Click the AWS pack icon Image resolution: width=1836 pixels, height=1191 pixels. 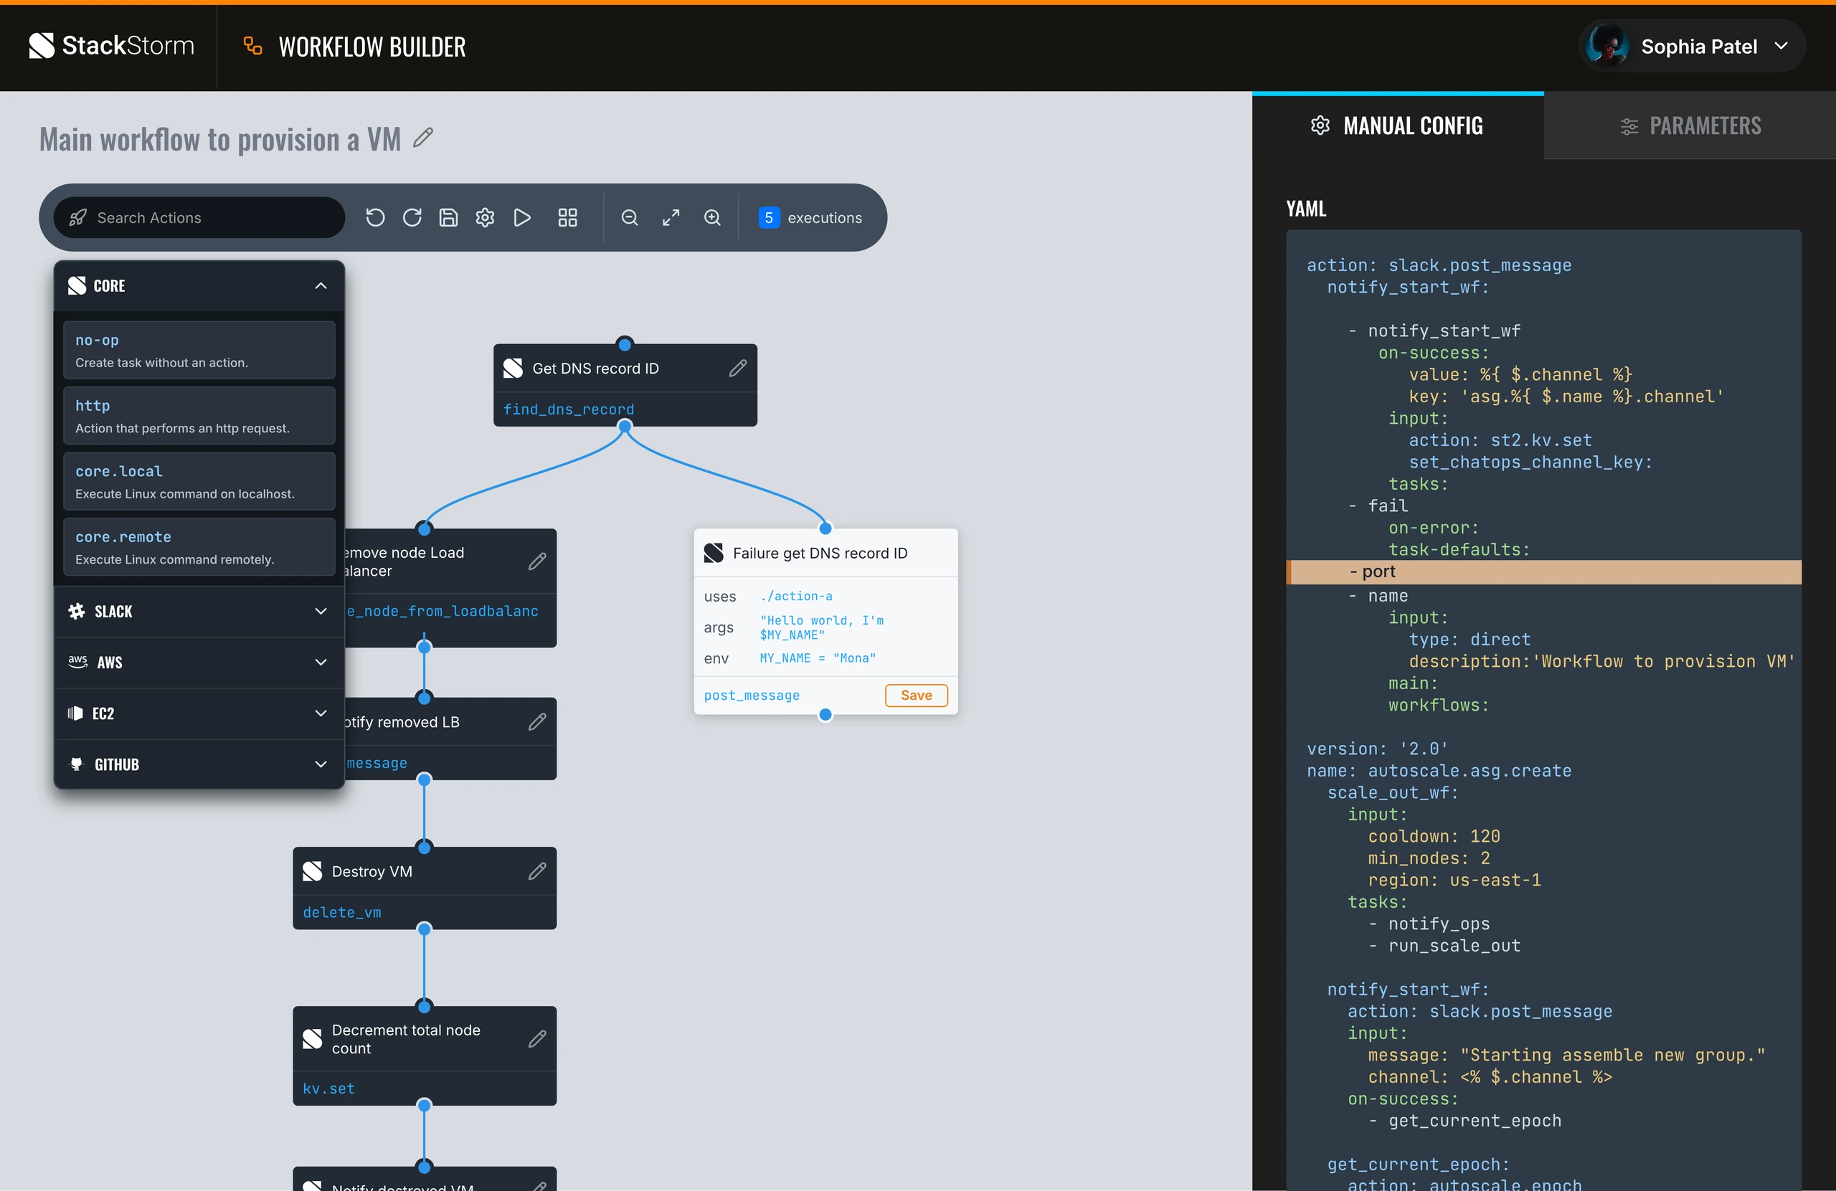pyautogui.click(x=77, y=663)
